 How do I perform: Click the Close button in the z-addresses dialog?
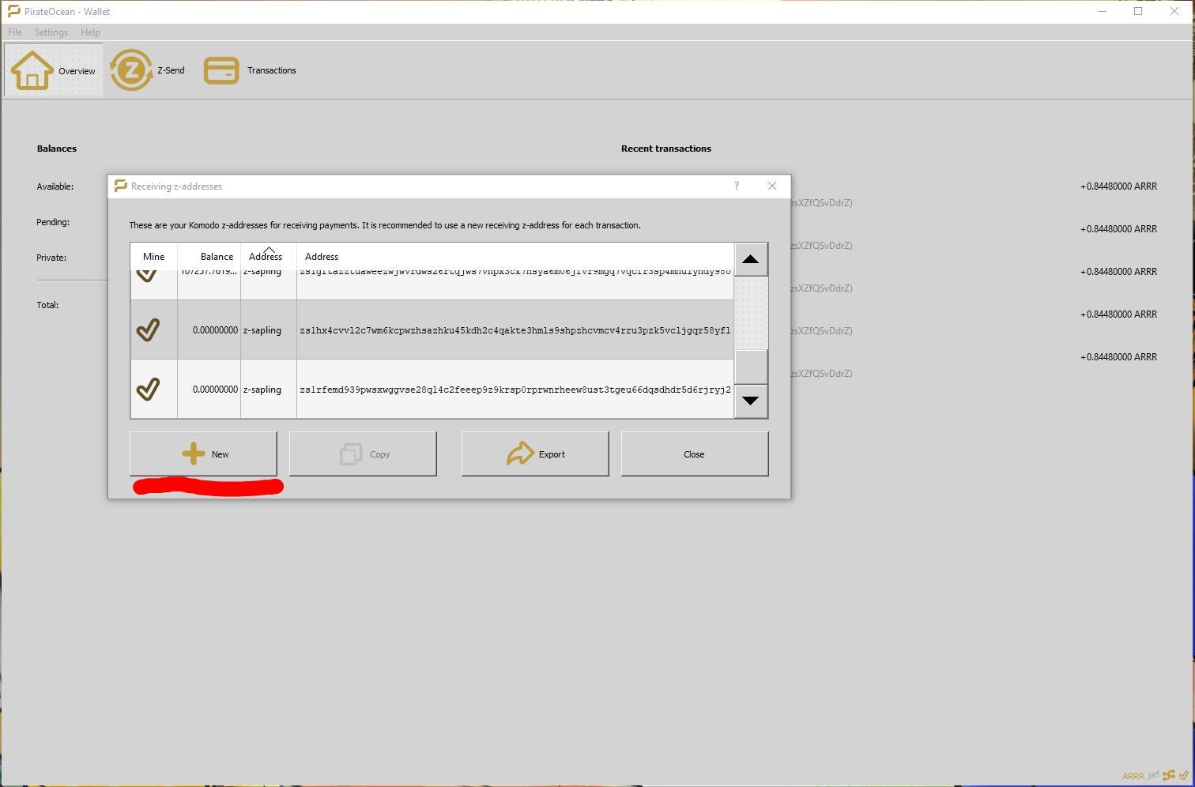pyautogui.click(x=695, y=454)
